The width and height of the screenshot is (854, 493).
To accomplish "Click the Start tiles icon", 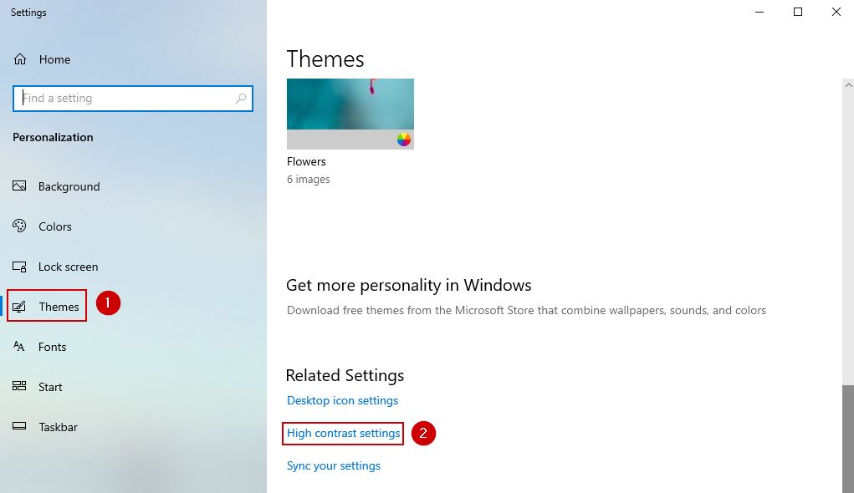I will pyautogui.click(x=20, y=387).
